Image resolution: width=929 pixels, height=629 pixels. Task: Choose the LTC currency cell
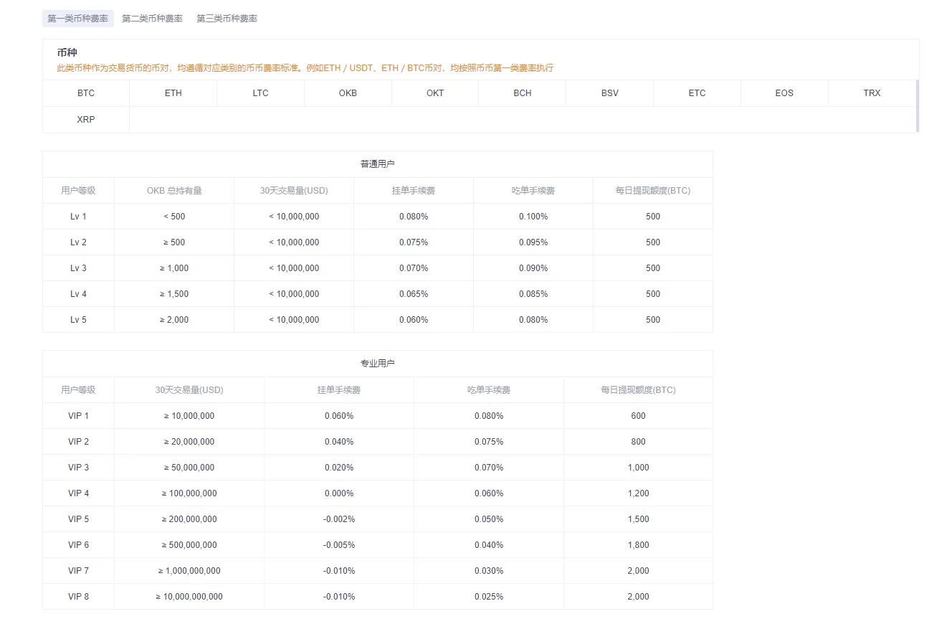point(261,93)
